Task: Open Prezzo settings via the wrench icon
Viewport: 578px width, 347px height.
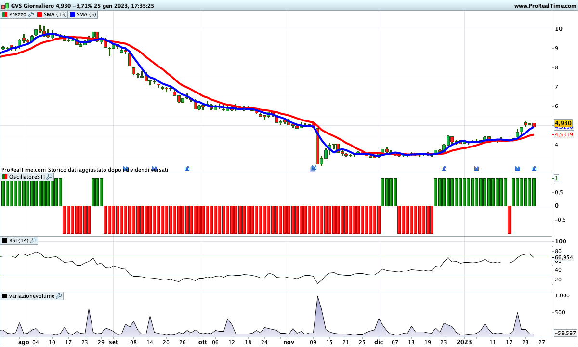Action: (x=31, y=14)
